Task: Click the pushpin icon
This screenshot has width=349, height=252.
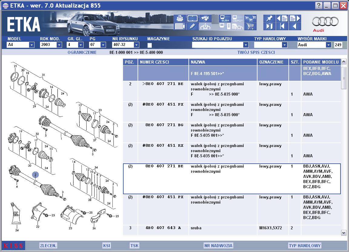Action: [269, 18]
